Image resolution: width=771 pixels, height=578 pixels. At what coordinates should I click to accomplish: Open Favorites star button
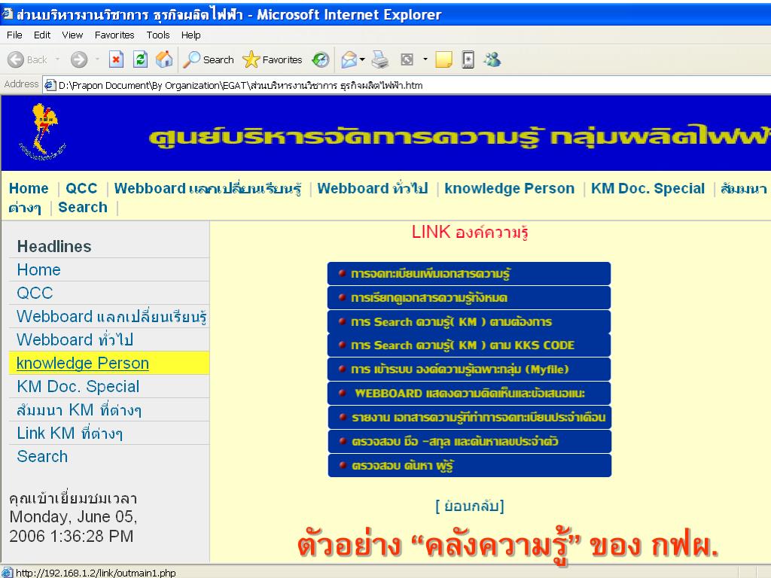click(x=273, y=60)
